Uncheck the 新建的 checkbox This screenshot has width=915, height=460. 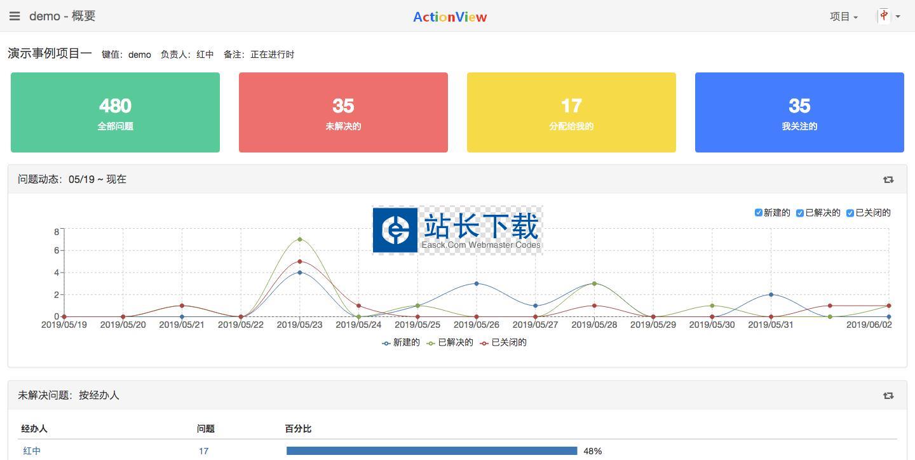pos(758,213)
